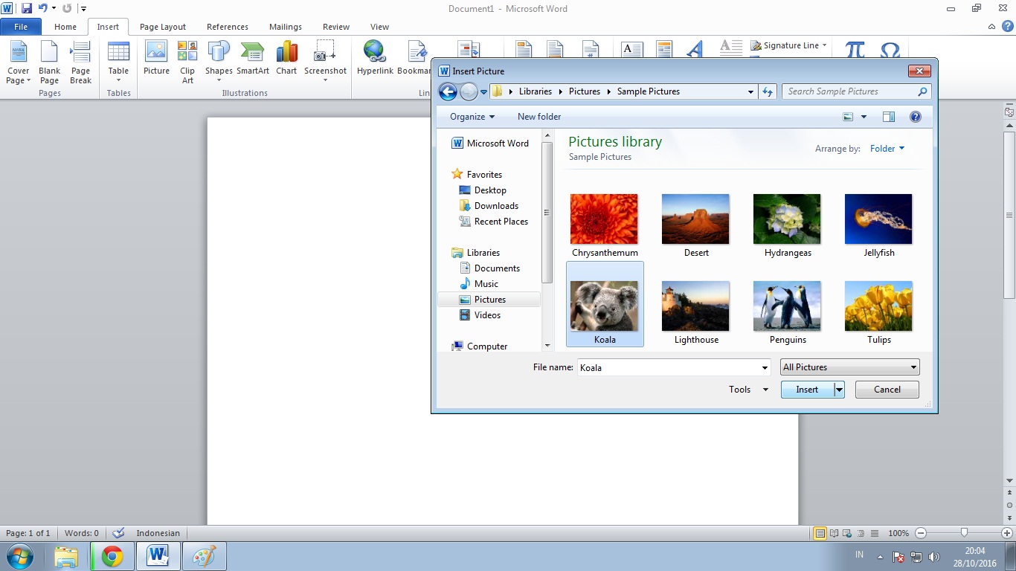Click Indonesian language in status bar
The image size is (1016, 571).
pos(158,533)
